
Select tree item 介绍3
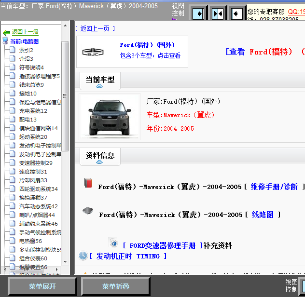[26, 59]
